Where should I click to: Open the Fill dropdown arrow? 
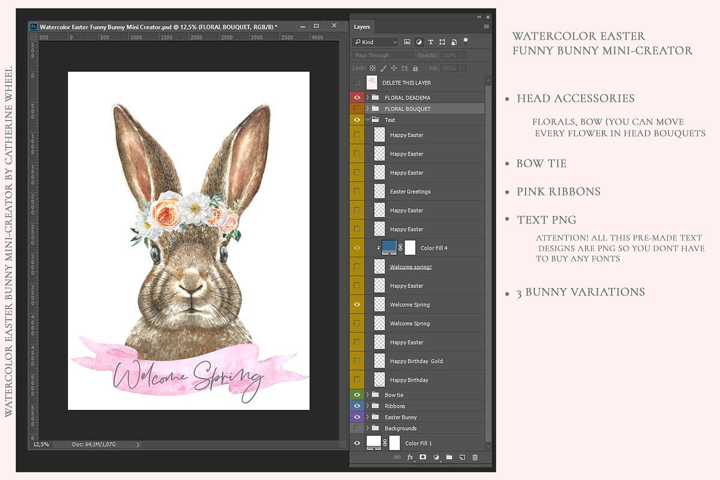click(x=464, y=69)
